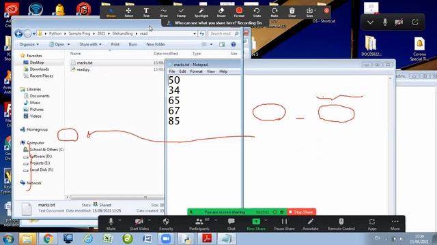
Task: Choose the Select annotation tool
Action: (128, 12)
